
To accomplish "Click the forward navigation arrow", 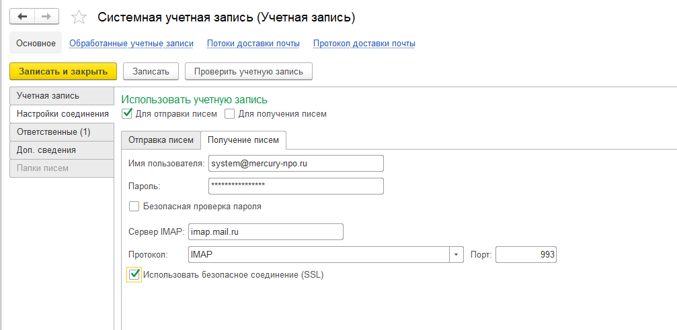I will coord(46,16).
